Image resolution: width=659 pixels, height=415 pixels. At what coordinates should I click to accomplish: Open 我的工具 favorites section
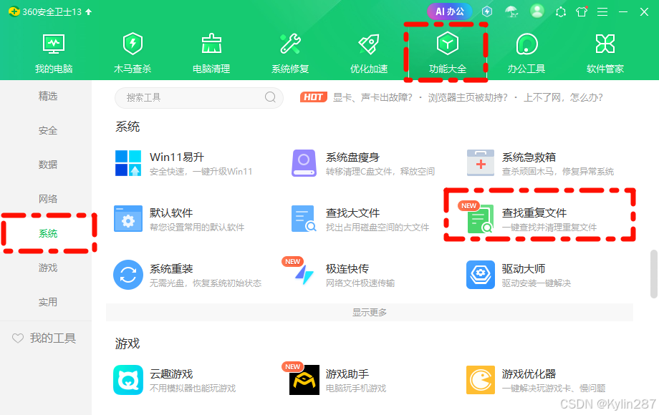tap(44, 338)
